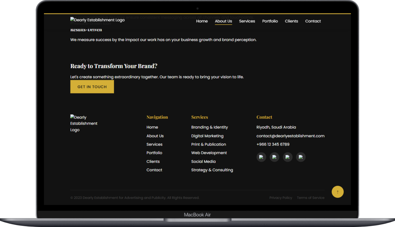Select About Us in the top navigation
Image resolution: width=395 pixels, height=227 pixels.
[223, 21]
